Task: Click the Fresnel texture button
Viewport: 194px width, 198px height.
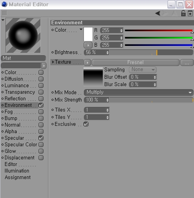Action: tap(135, 63)
